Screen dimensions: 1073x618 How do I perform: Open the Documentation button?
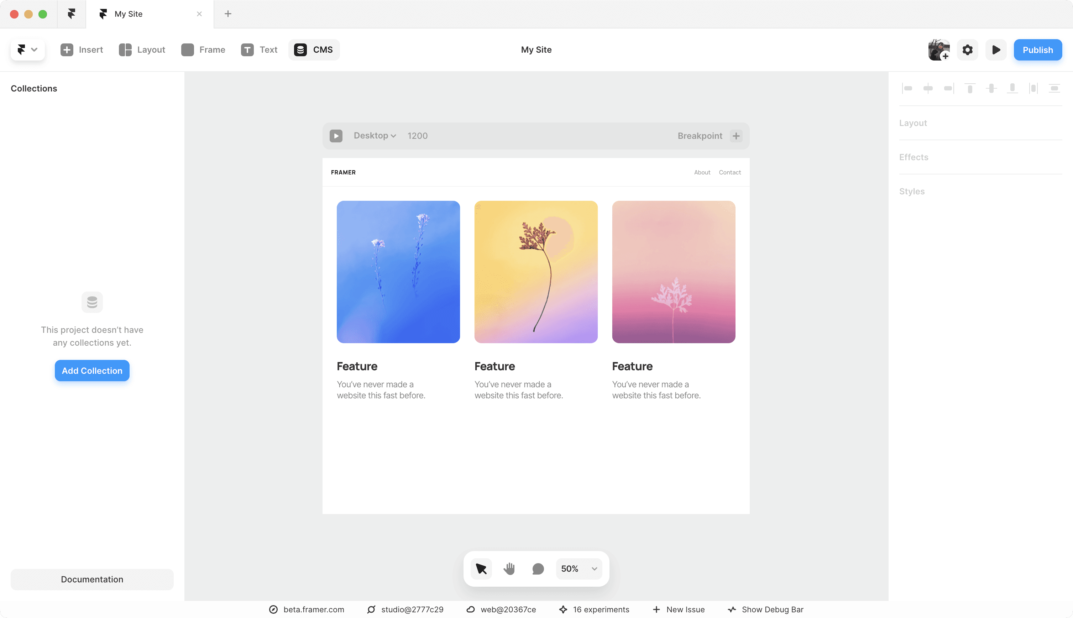92,579
